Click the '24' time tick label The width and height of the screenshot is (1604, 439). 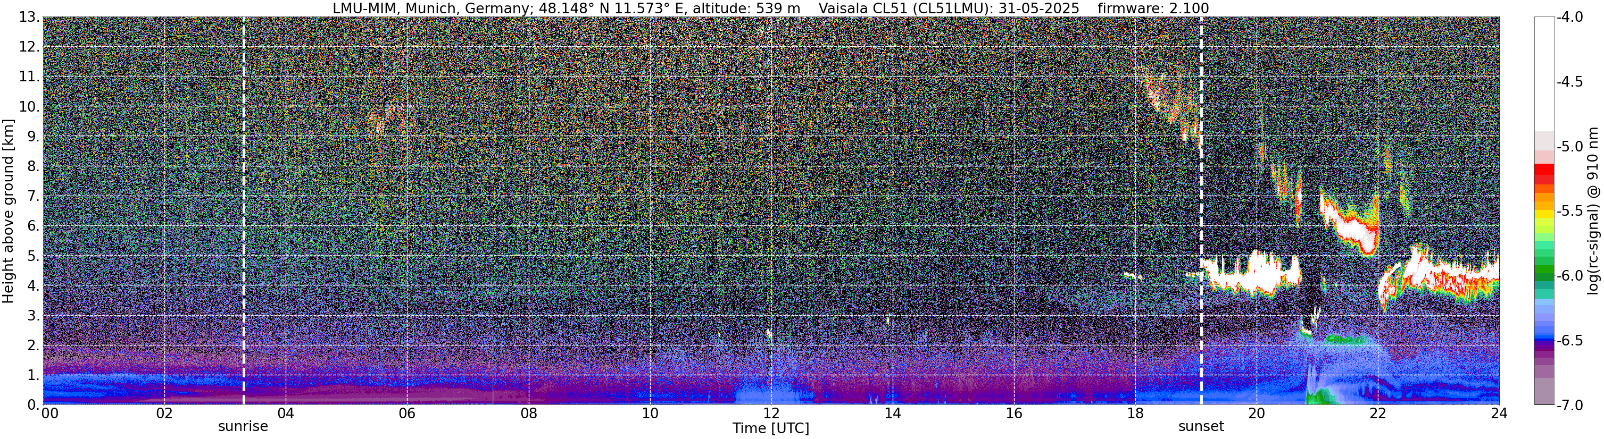tap(1499, 413)
